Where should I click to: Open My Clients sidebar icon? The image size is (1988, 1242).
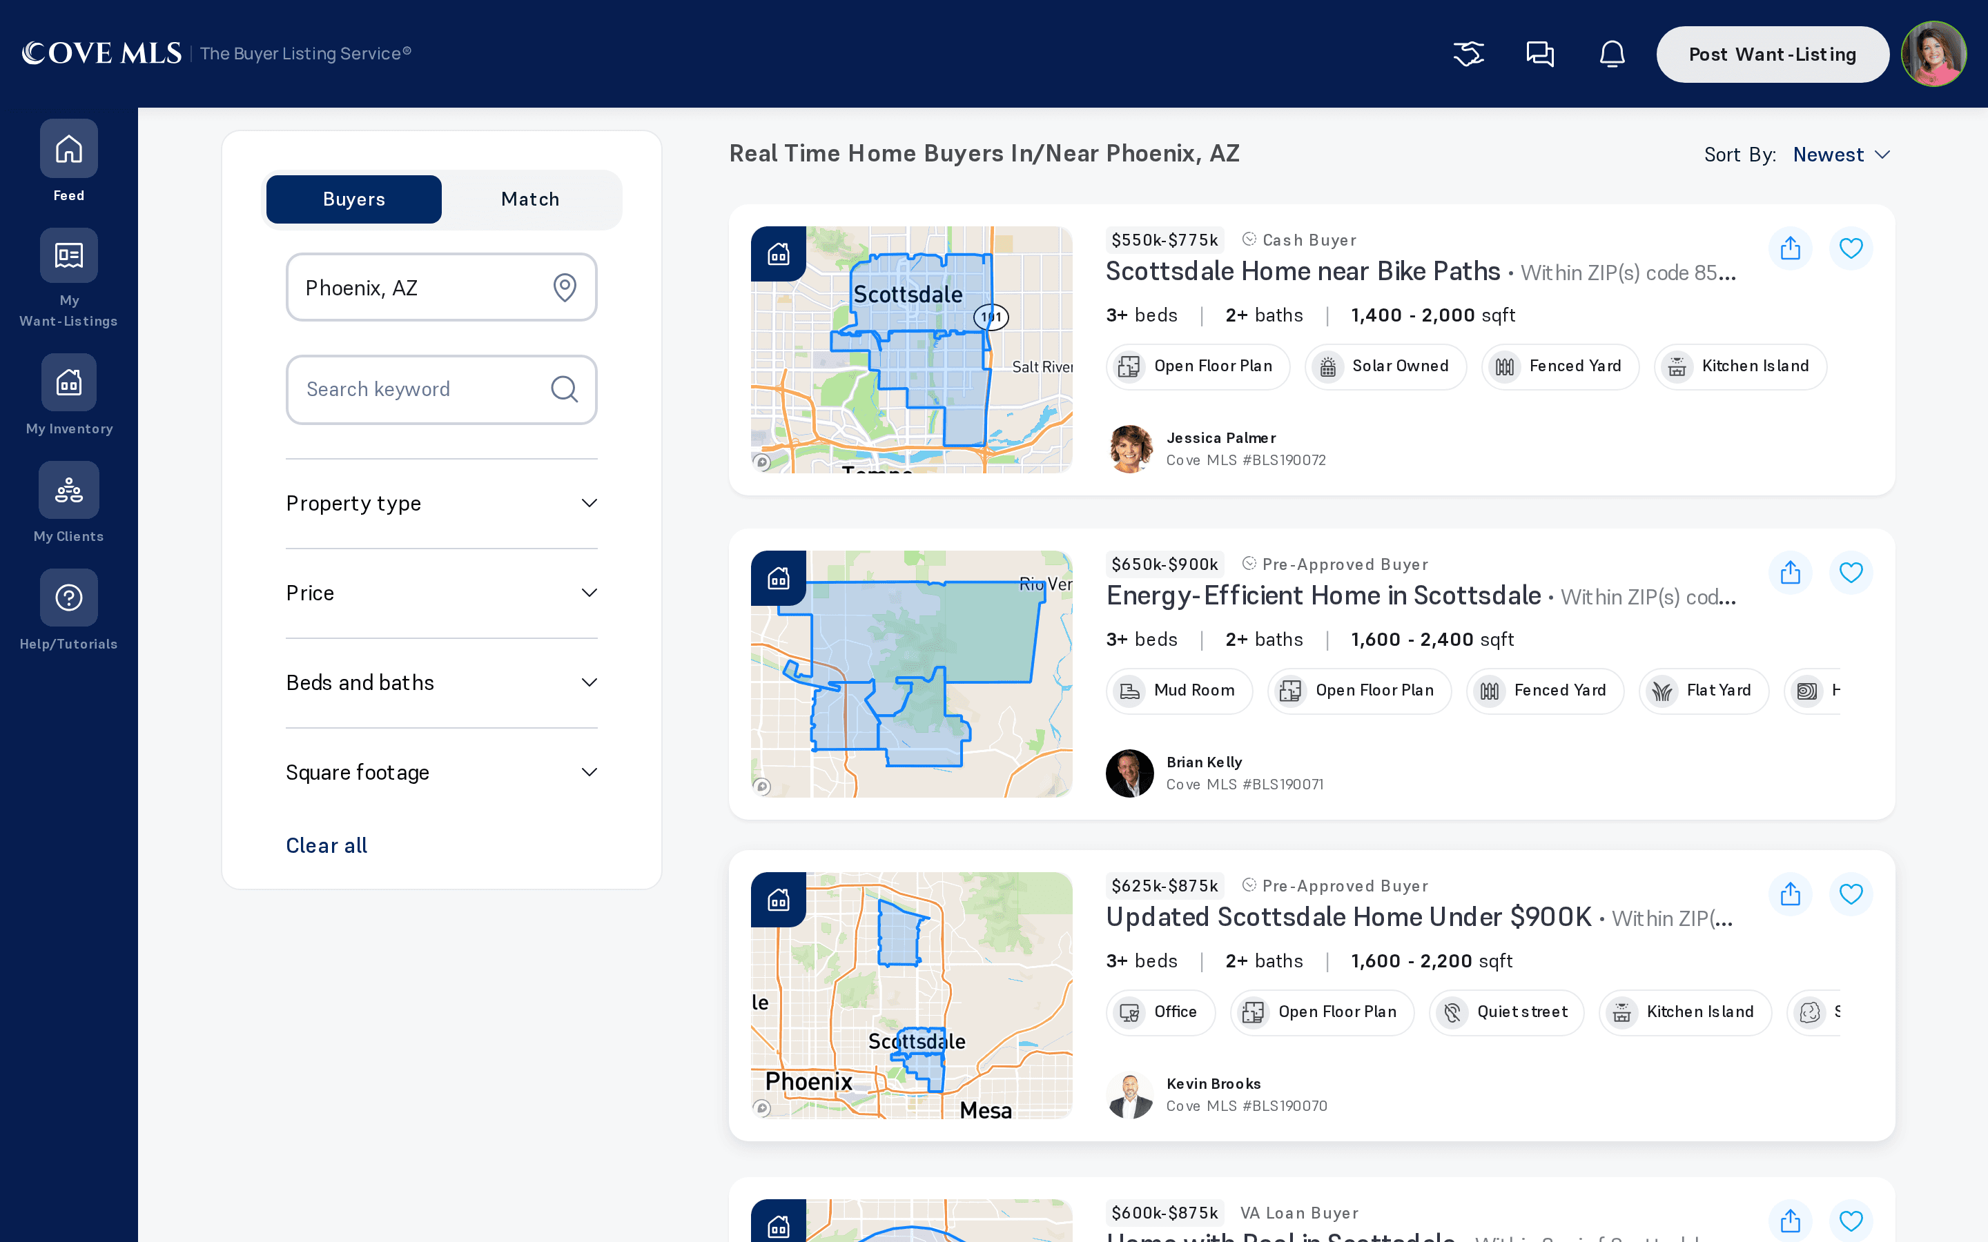[x=69, y=490]
